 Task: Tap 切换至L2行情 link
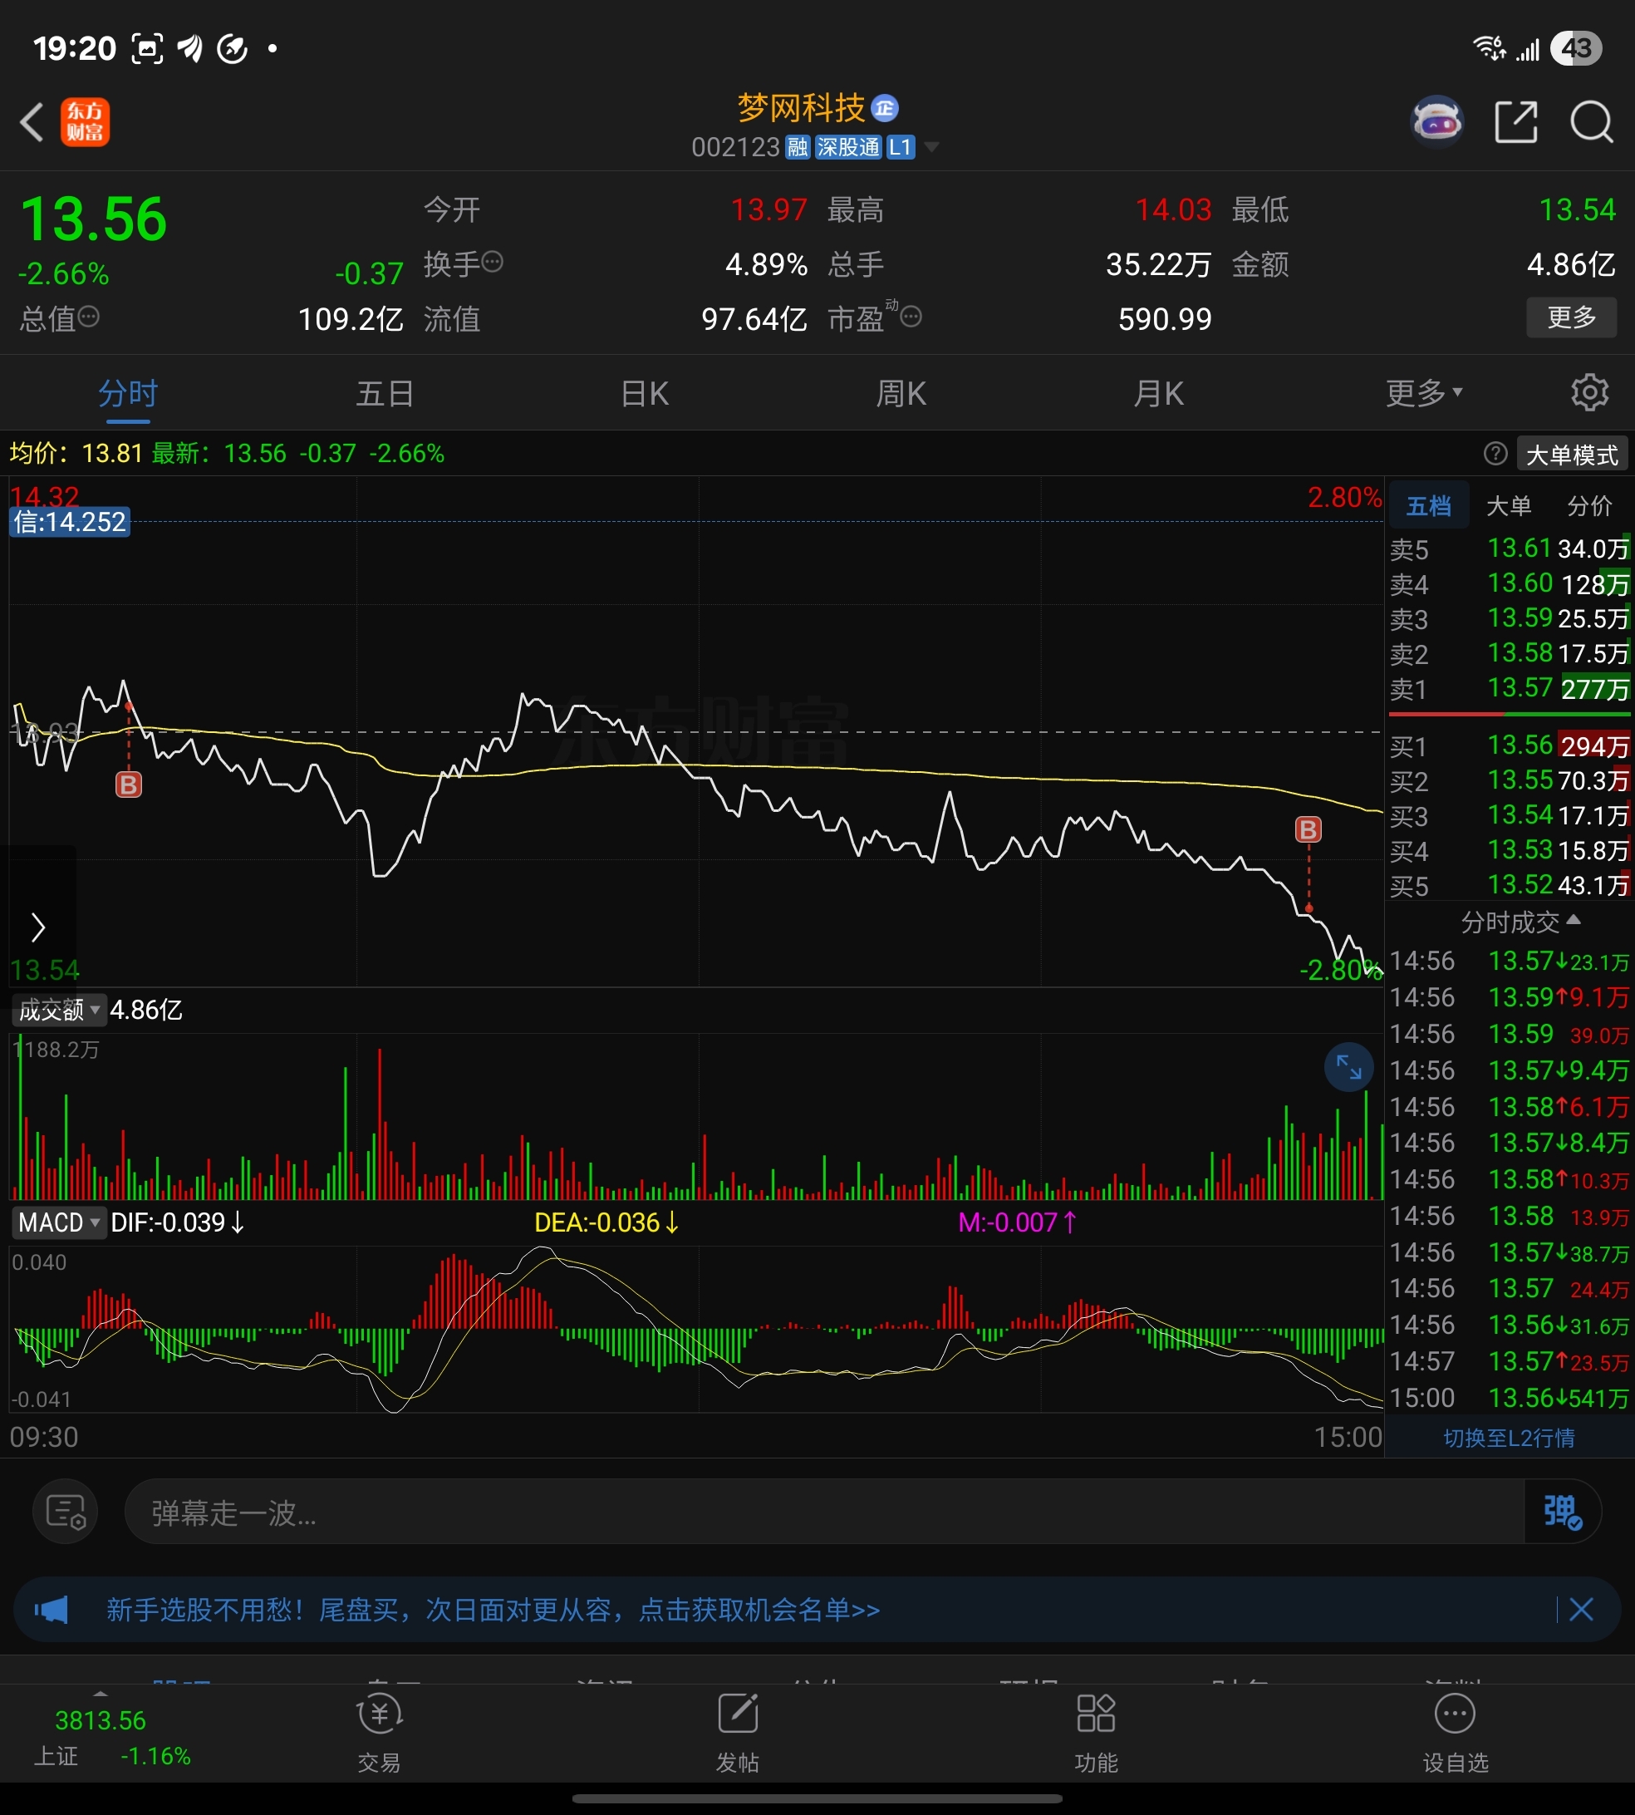(1510, 1438)
